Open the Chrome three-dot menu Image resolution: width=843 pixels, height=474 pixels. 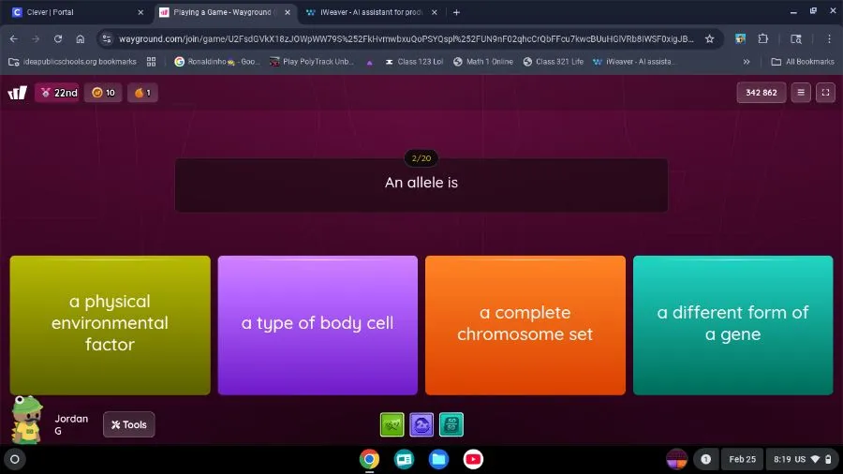829,38
